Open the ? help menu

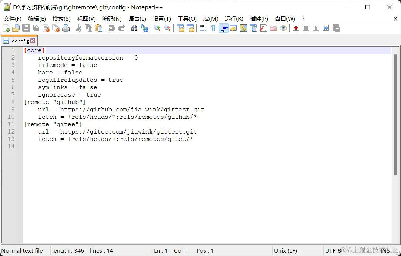point(303,19)
